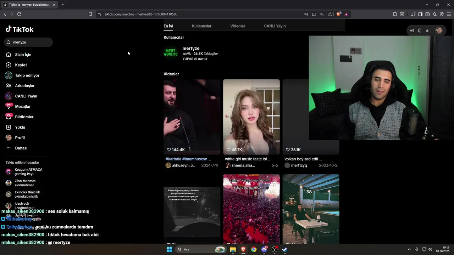This screenshot has height=255, width=454.
Task: Open Brave Shields lion icon
Action: pyautogui.click(x=339, y=14)
